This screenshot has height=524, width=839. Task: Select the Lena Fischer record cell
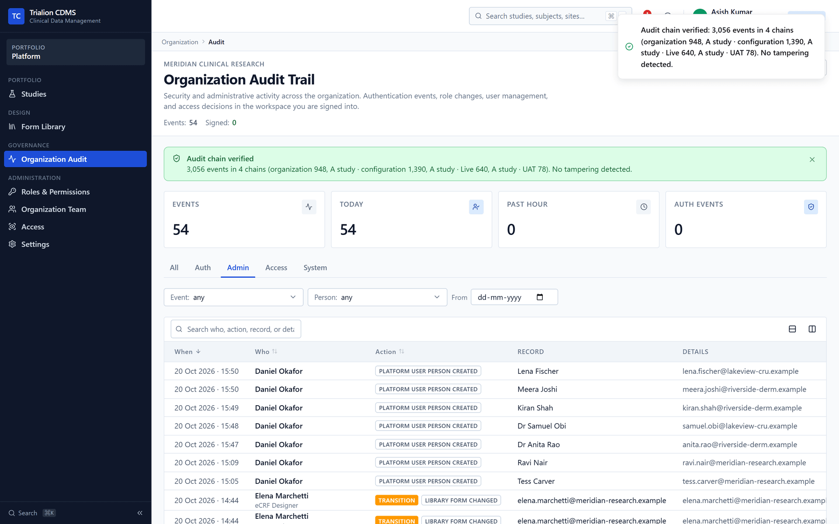538,371
